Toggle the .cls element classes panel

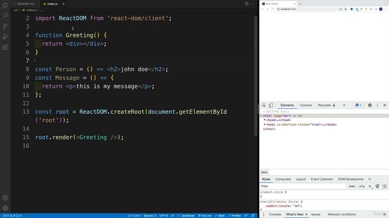[362, 187]
